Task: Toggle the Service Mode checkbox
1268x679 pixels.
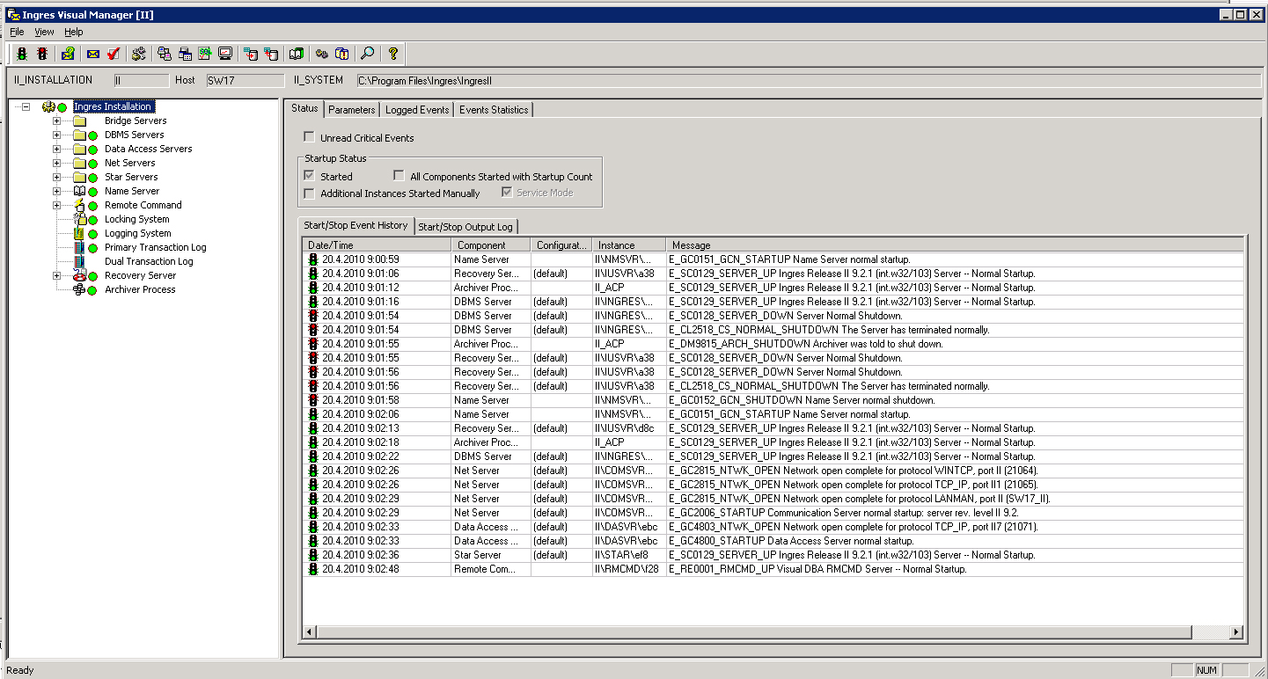Action: [507, 192]
